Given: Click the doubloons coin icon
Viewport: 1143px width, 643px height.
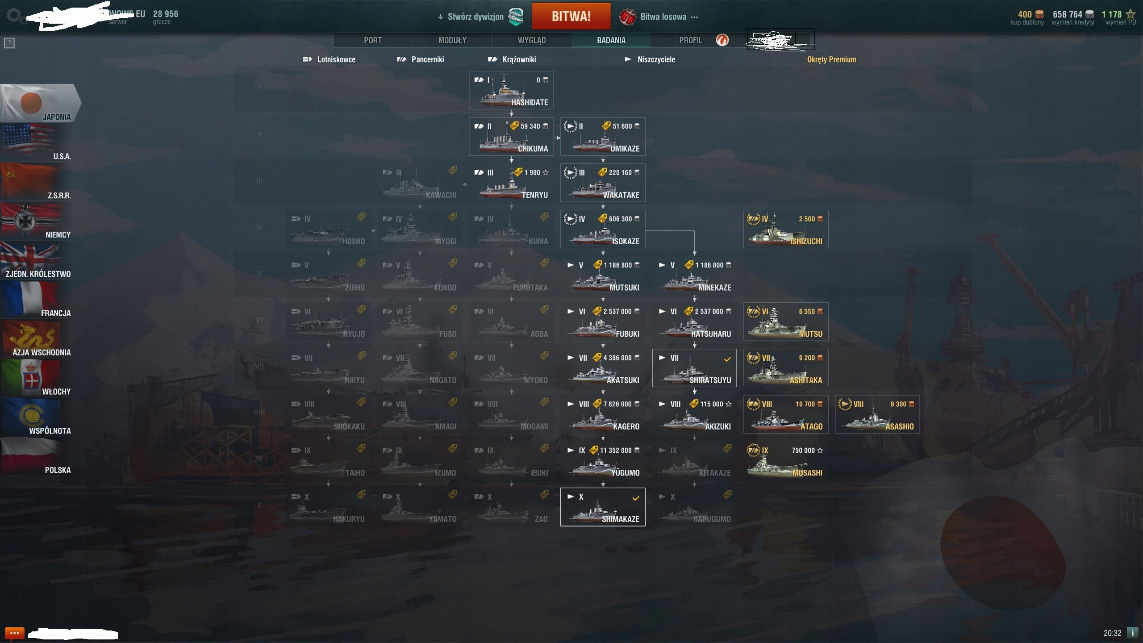Looking at the screenshot, I should point(1039,14).
